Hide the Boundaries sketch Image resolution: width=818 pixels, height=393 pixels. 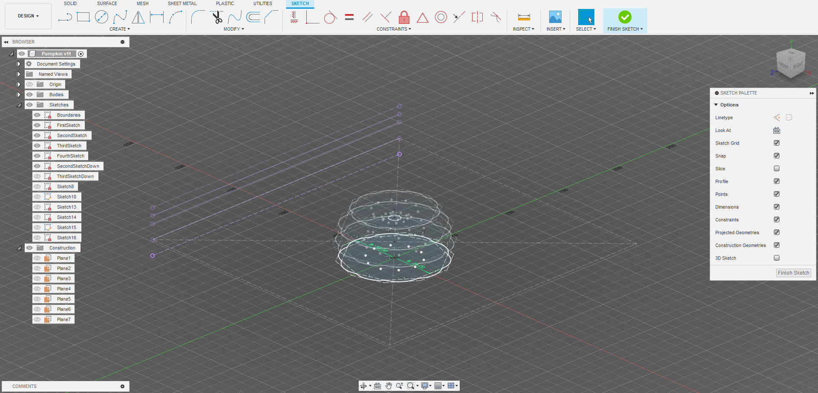37,115
